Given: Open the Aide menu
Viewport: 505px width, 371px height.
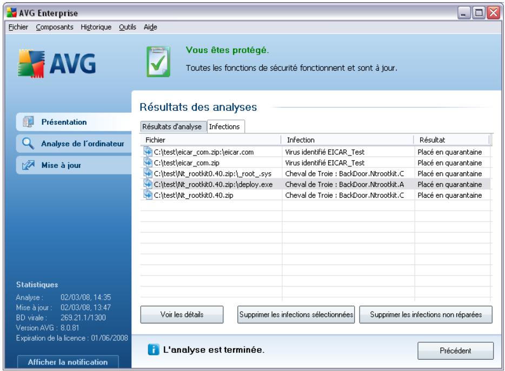Looking at the screenshot, I should coord(150,27).
